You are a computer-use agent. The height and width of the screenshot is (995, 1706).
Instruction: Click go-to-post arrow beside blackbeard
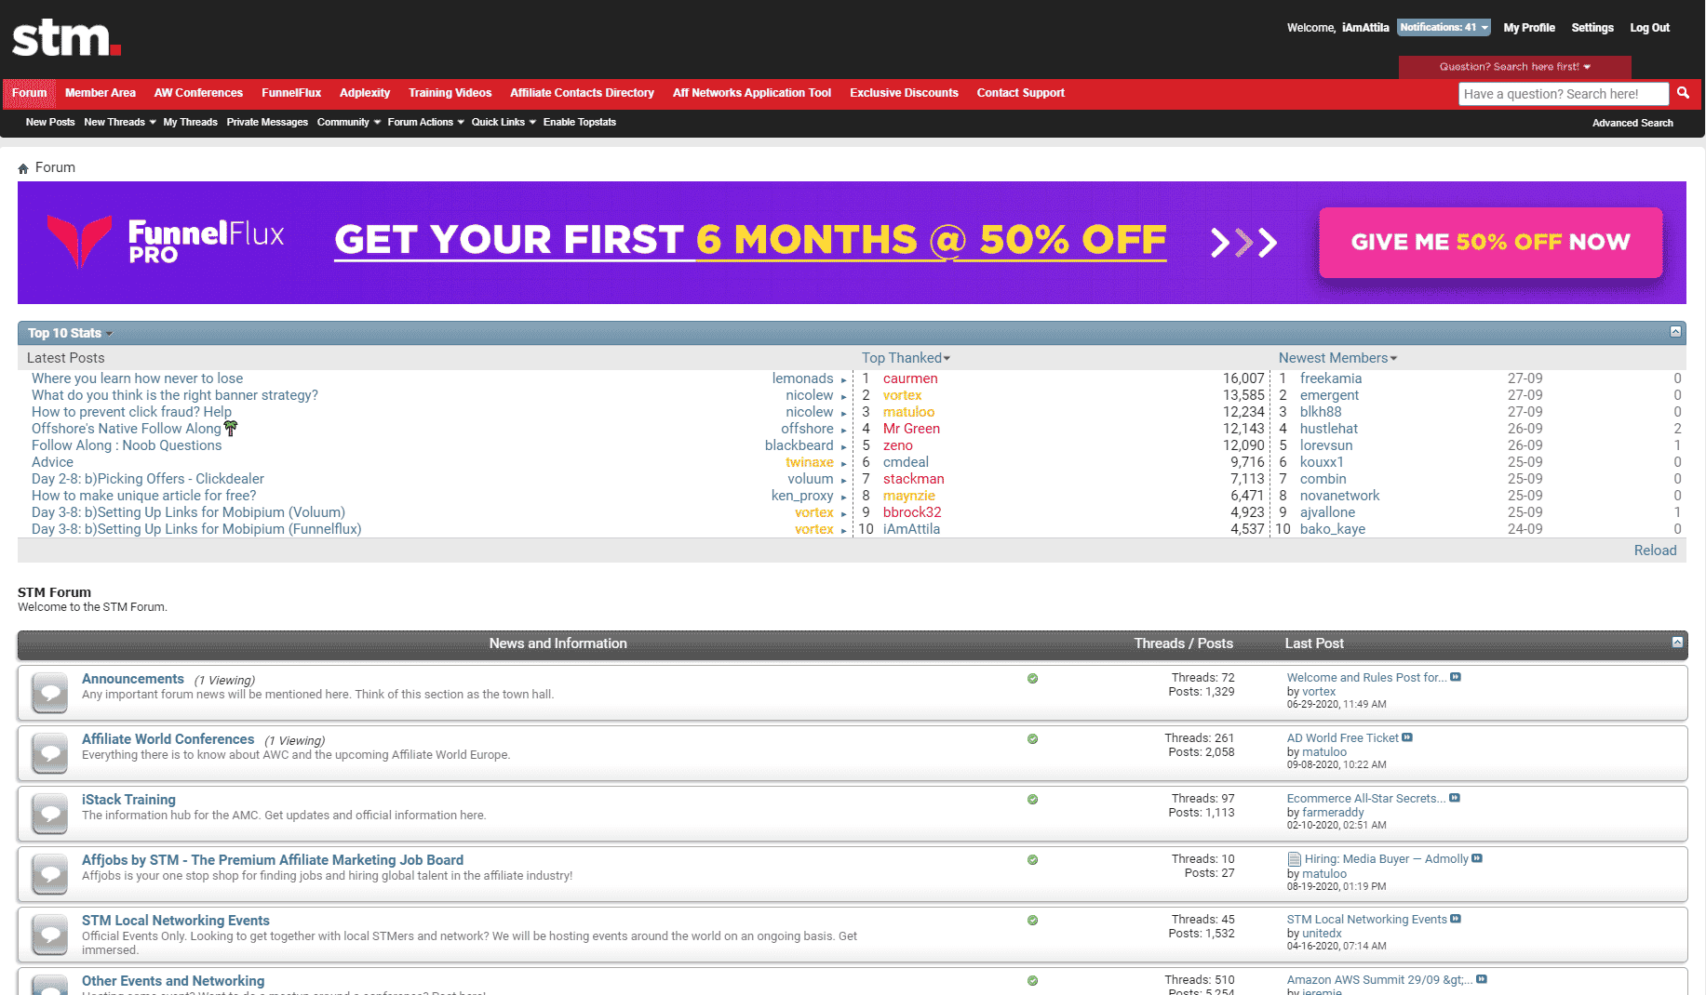click(x=843, y=446)
